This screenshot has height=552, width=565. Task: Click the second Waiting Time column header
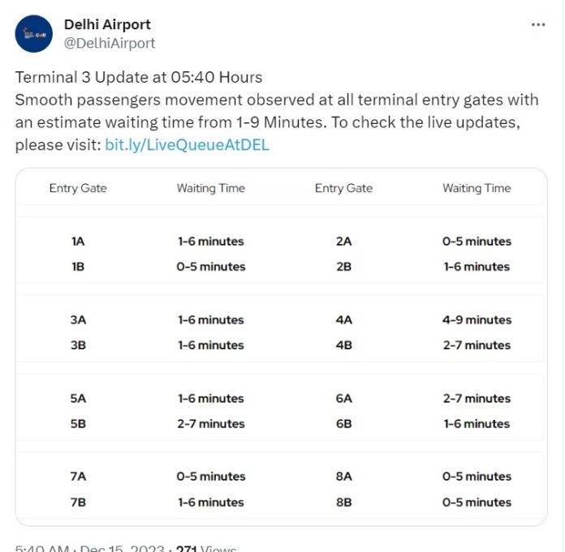[x=477, y=188]
